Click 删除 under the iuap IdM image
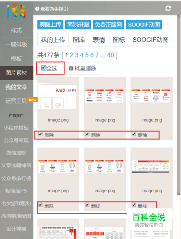 pyautogui.click(x=49, y=135)
